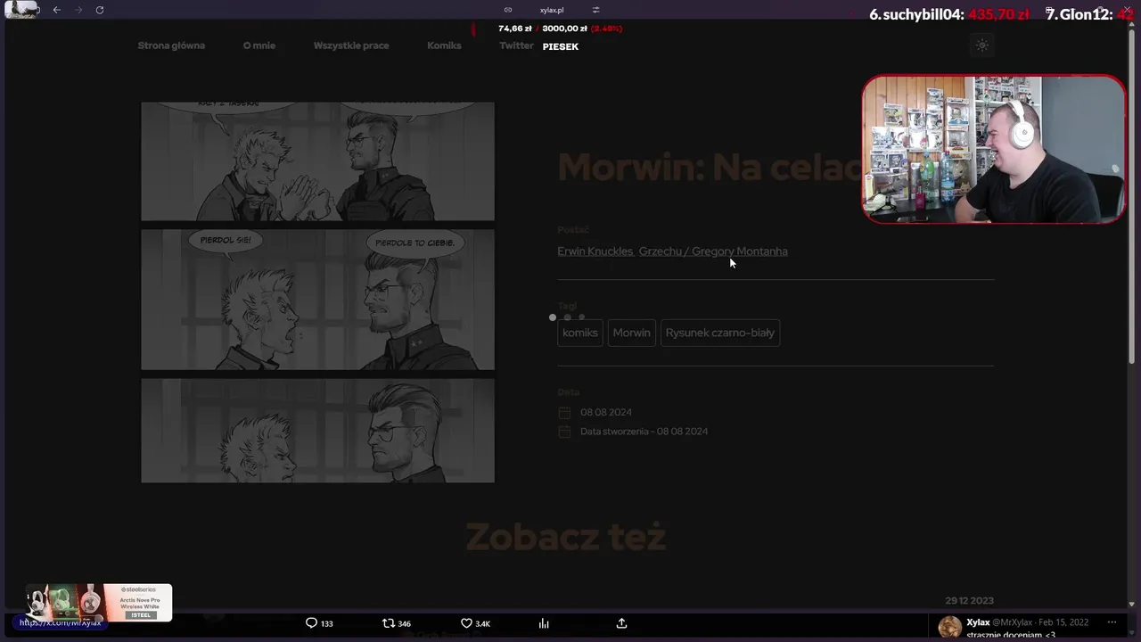Go back with the browser back arrow
Screen dimensions: 1141x642
(x=56, y=10)
